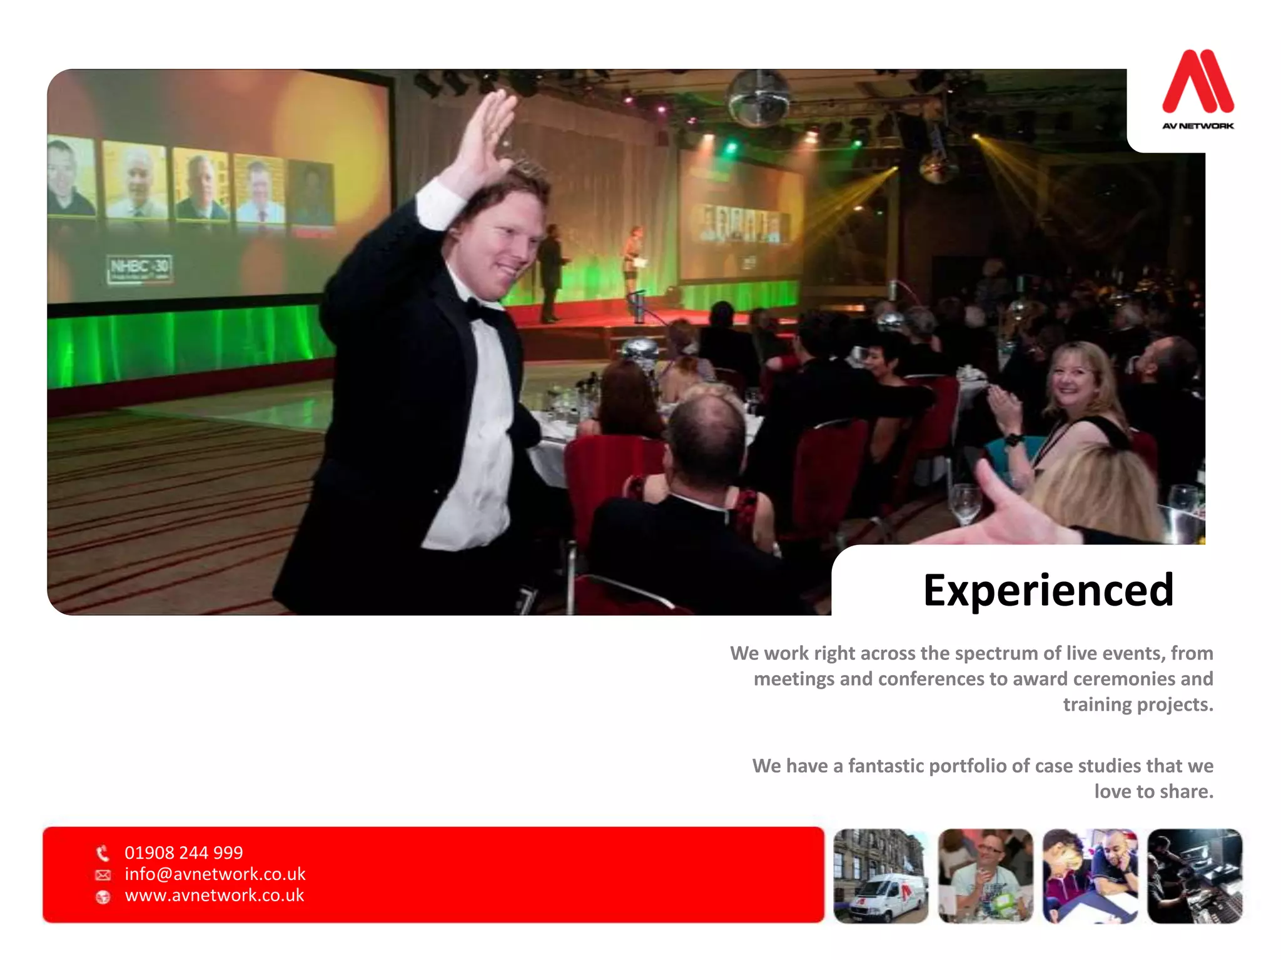Click the Experienced heading
The width and height of the screenshot is (1281, 960).
point(1048,590)
